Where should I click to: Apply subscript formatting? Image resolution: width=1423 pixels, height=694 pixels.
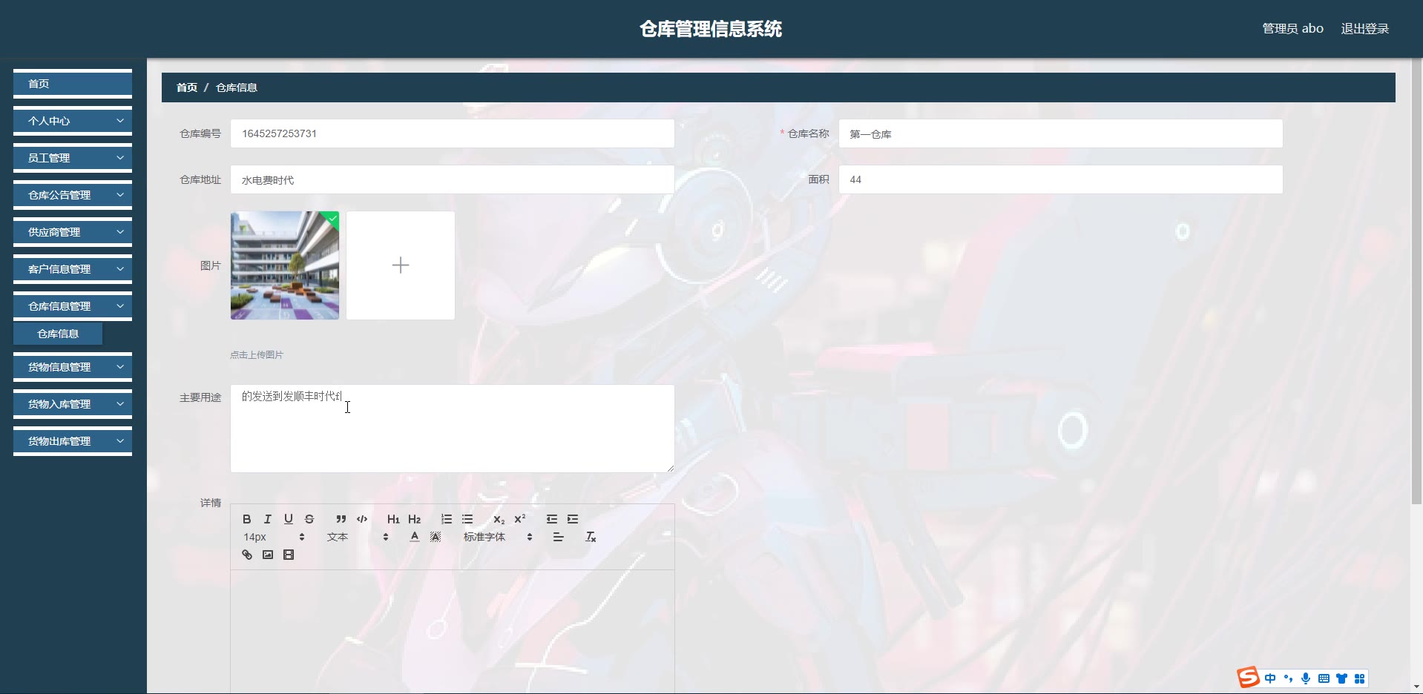[499, 519]
